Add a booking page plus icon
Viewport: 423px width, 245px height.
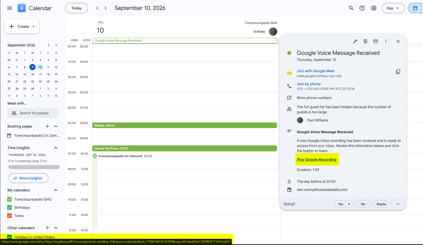tap(47, 126)
